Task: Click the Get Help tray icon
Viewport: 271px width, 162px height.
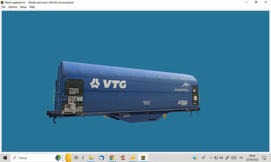Action: [x=195, y=158]
